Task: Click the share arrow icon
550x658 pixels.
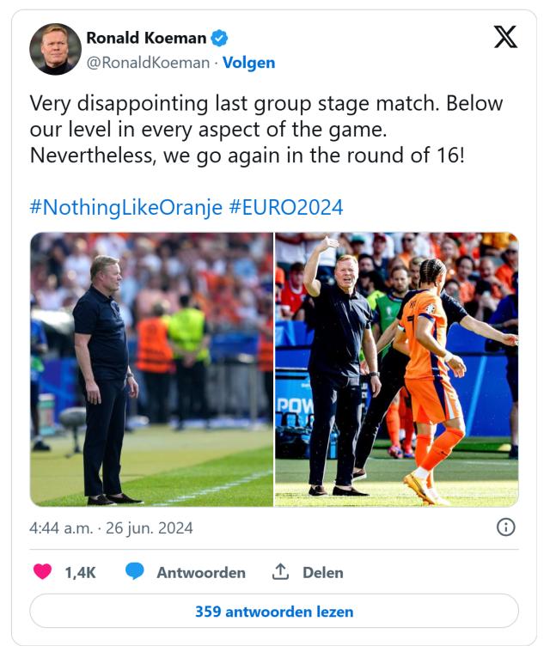Action: [x=280, y=572]
